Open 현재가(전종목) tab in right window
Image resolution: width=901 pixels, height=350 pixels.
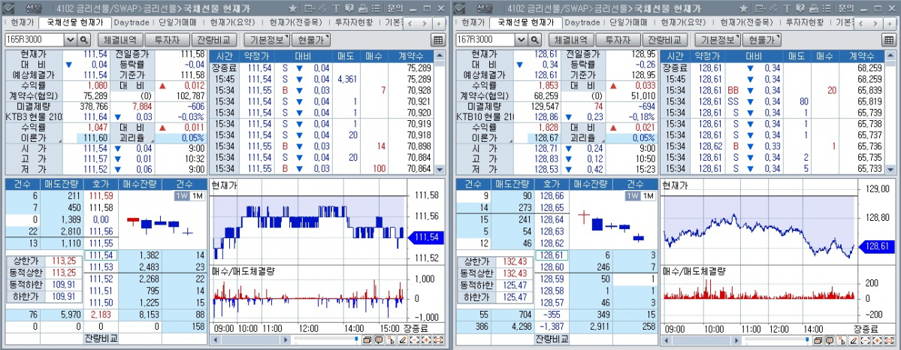pos(748,23)
